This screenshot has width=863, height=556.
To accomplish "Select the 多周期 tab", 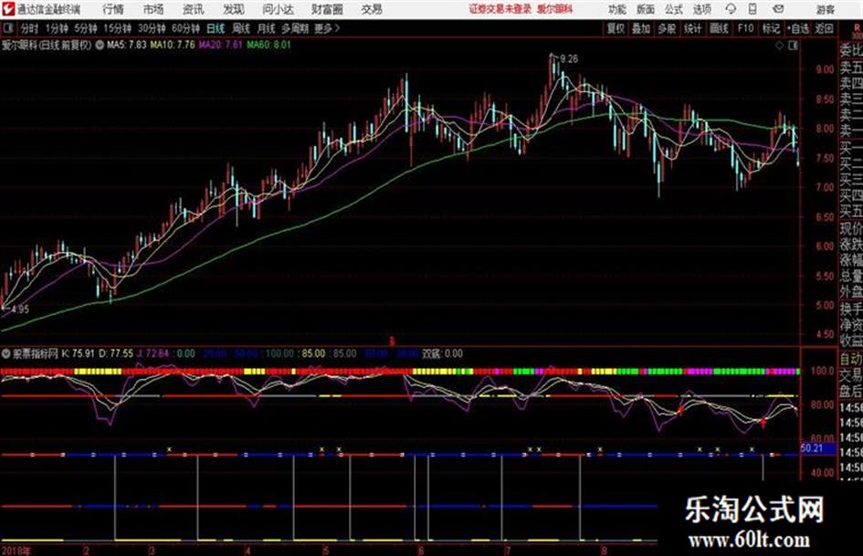I will click(295, 28).
